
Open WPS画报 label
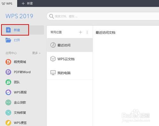pos(20,92)
